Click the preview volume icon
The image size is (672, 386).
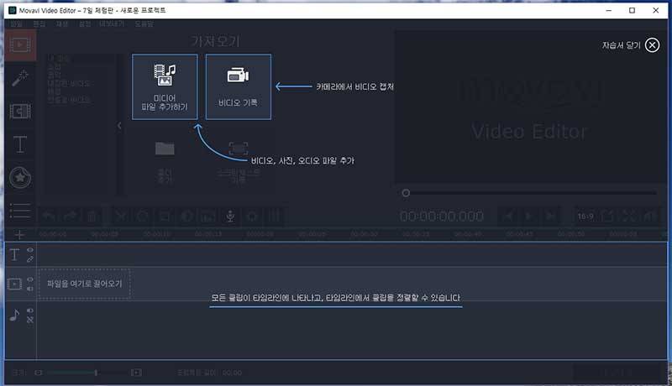[x=650, y=216]
